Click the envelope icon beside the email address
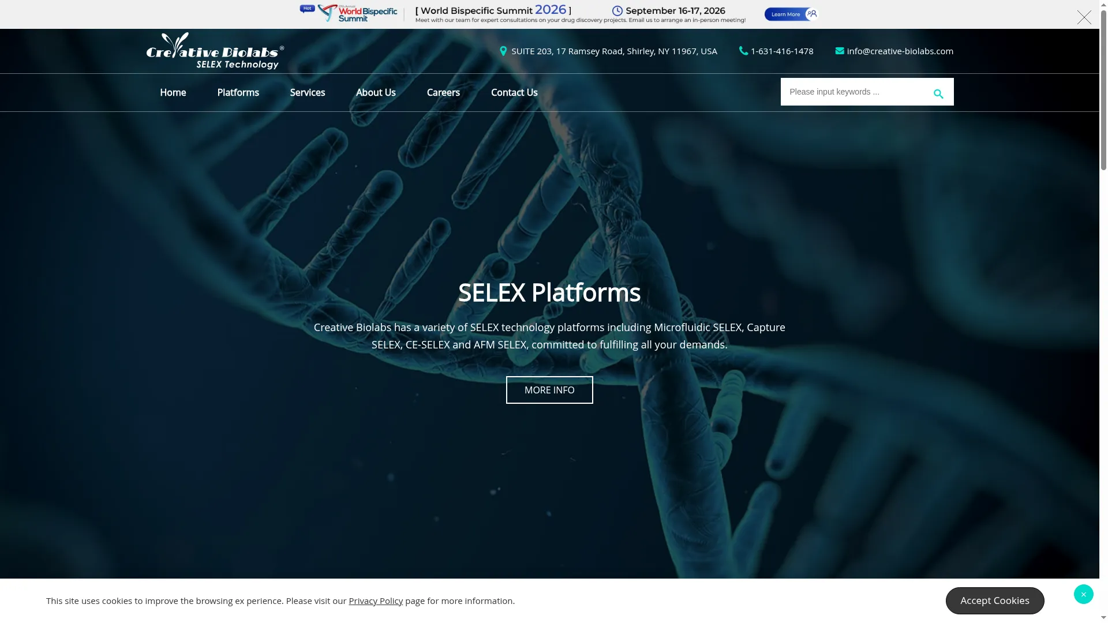 coord(840,51)
